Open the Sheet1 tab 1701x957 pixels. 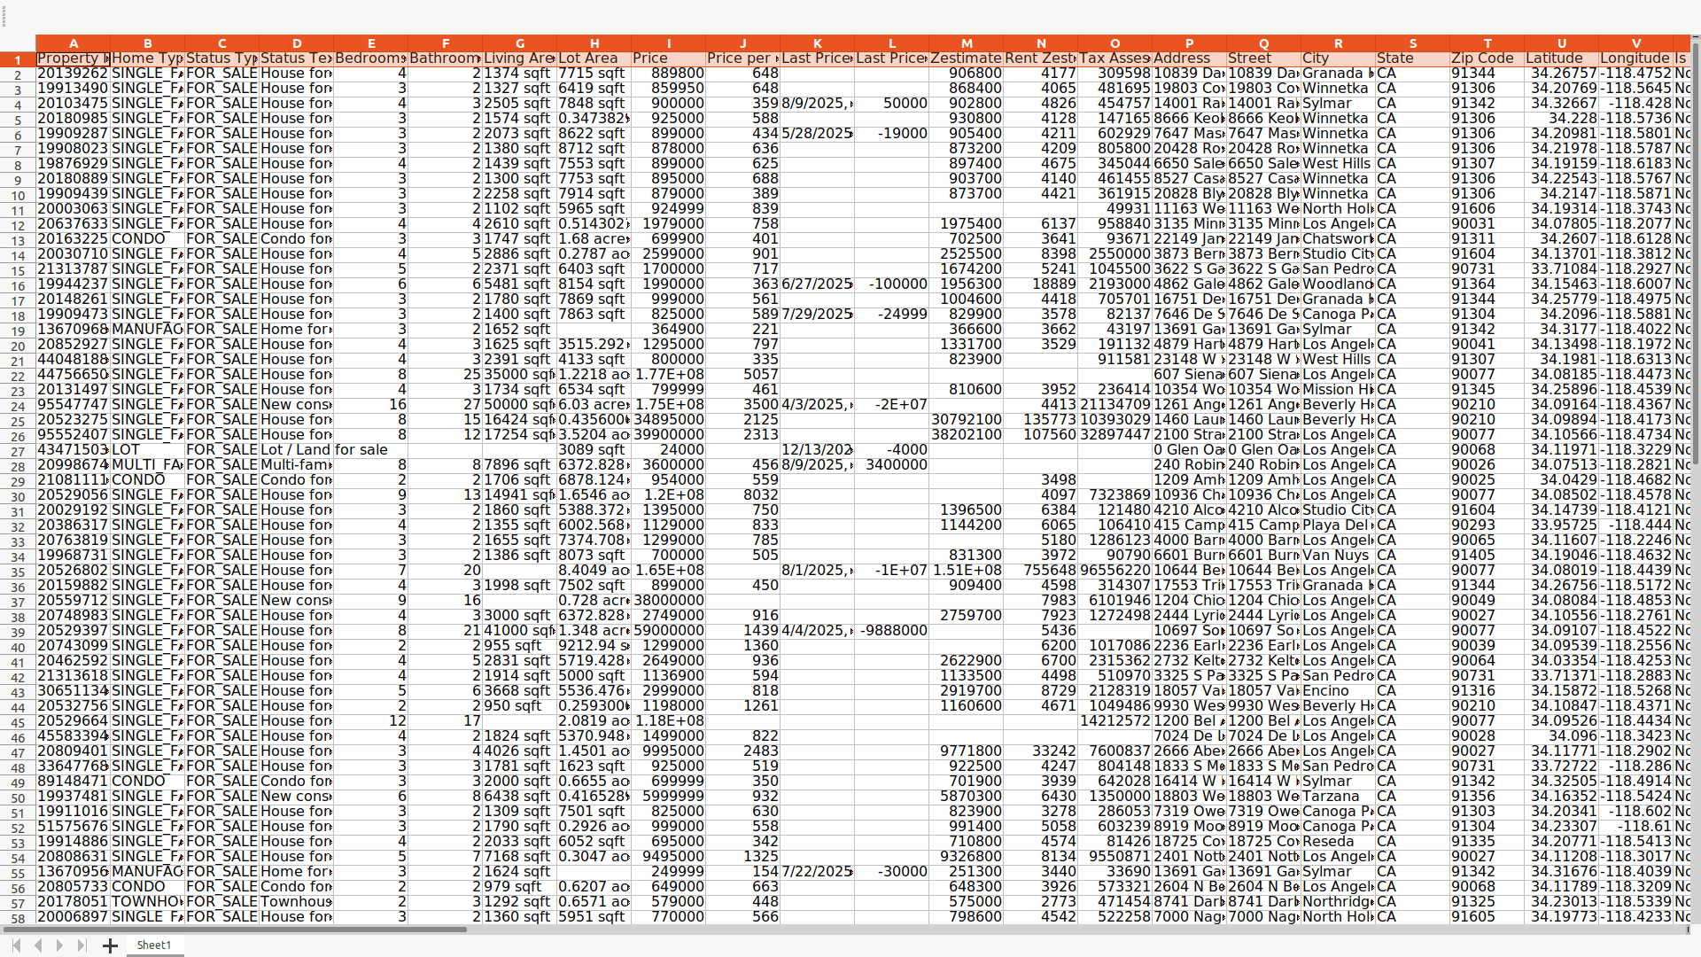(154, 945)
